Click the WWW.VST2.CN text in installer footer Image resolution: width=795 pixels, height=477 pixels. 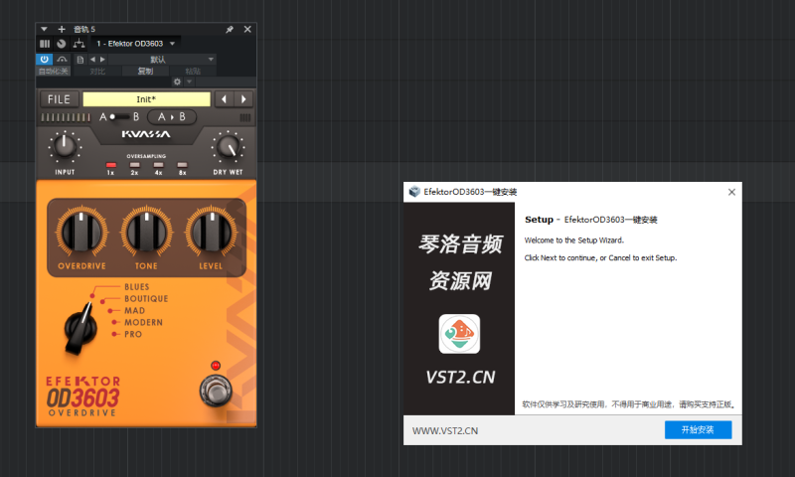445,431
